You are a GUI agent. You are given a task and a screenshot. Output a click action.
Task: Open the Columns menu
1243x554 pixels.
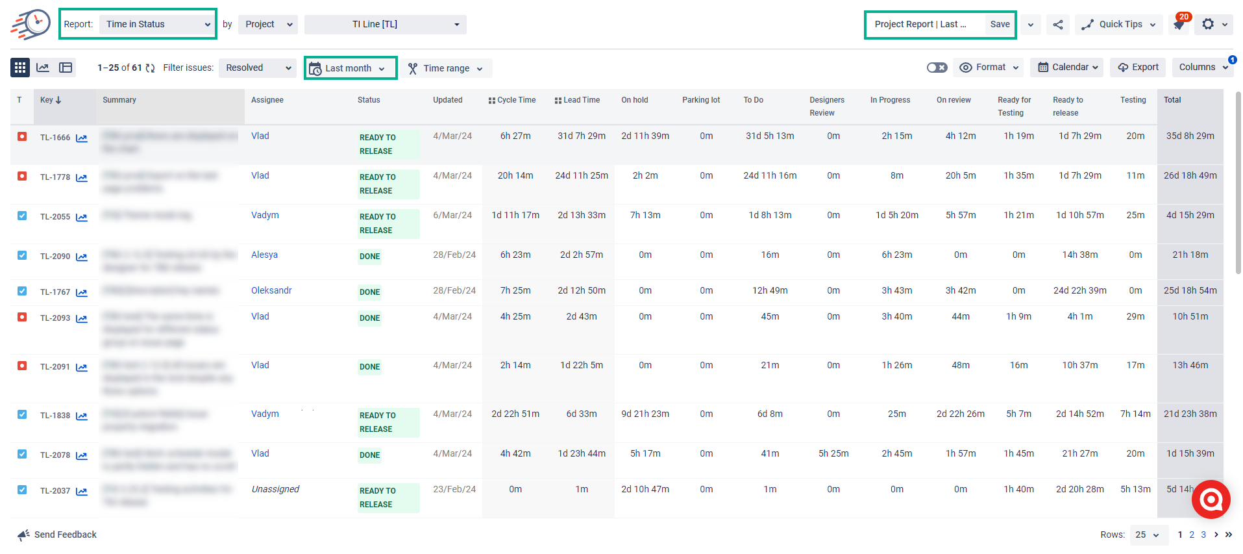(1203, 68)
